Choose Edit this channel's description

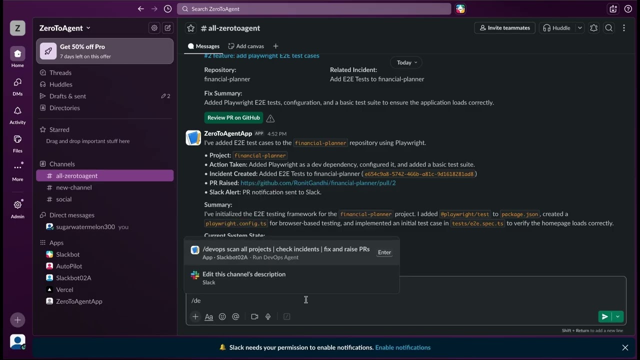pos(291,278)
